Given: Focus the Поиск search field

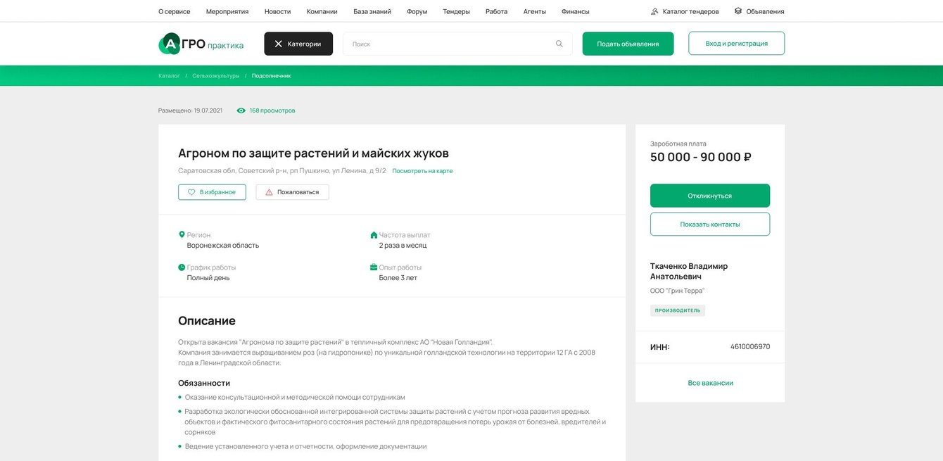Looking at the screenshot, I should point(450,44).
